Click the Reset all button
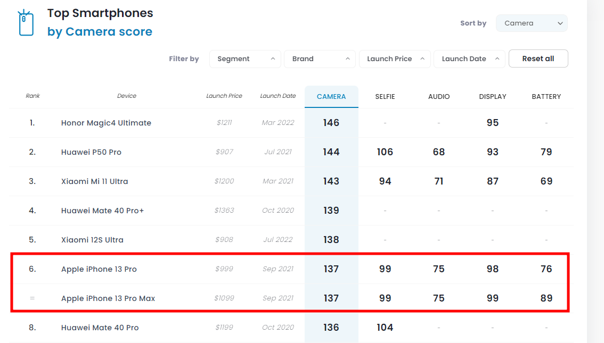The width and height of the screenshot is (604, 343). click(x=538, y=58)
